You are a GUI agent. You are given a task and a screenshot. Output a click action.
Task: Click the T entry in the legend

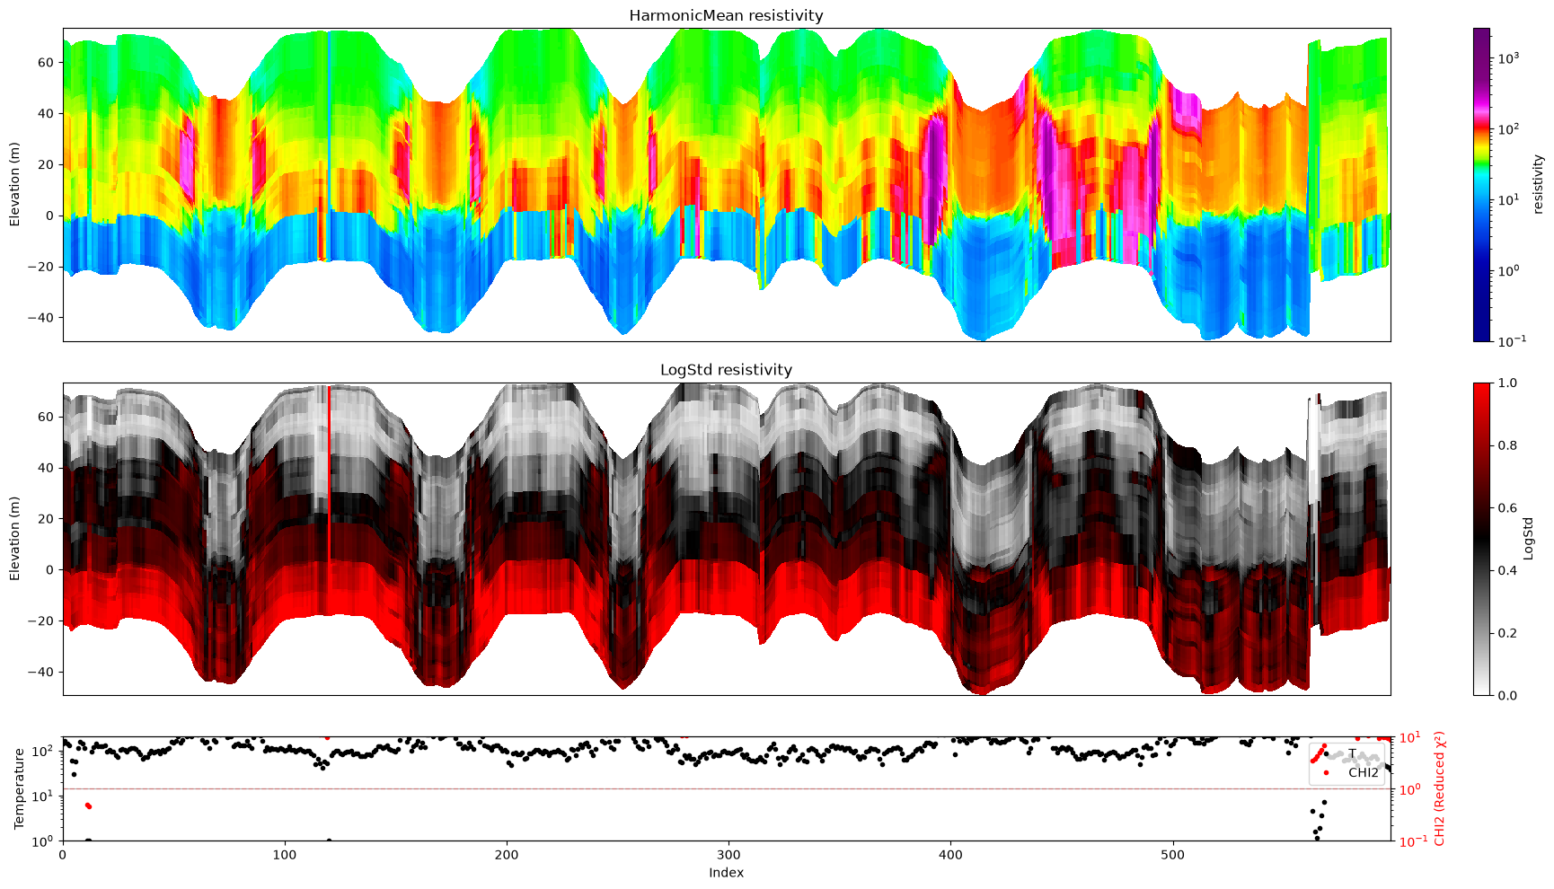(1353, 753)
